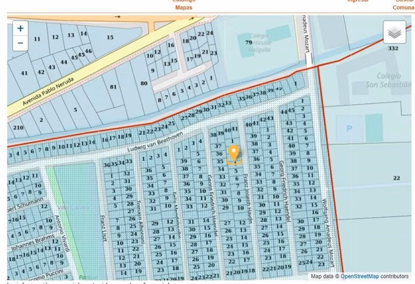Select the Avenida Pablo Neruda street label
Viewport: 415px width, 284px height.
(48, 92)
